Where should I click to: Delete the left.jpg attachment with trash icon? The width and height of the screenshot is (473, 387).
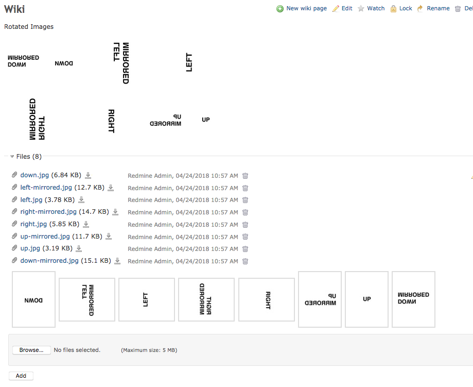coord(245,200)
